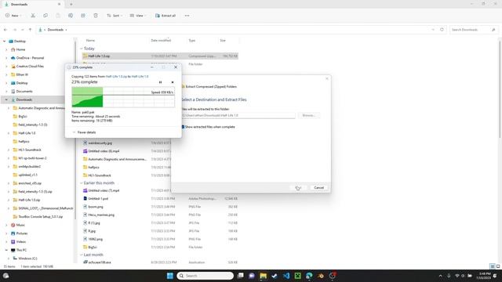Click the Copy icon in Explorer toolbar
Image resolution: width=502 pixels, height=282 pixels.
pos(45,16)
